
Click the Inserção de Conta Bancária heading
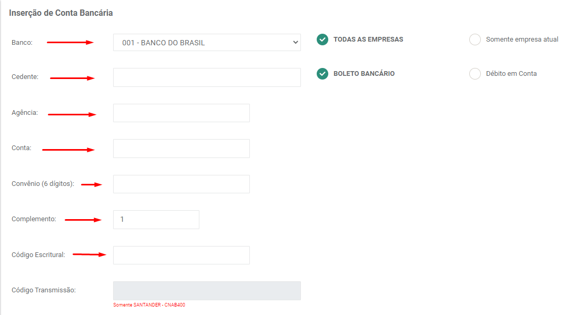pyautogui.click(x=61, y=13)
